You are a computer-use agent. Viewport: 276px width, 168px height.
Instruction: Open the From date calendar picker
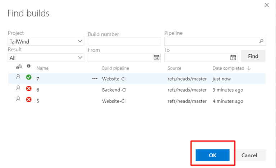[x=156, y=58]
